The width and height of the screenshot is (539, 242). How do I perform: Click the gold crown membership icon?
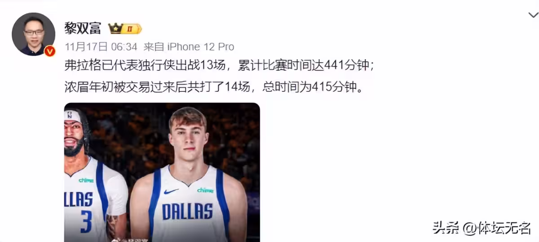point(116,29)
